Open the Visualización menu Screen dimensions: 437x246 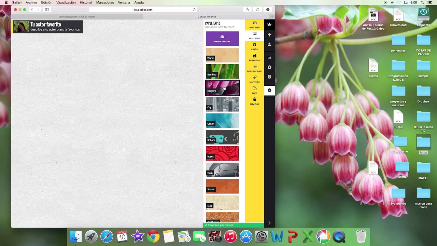(x=66, y=2)
